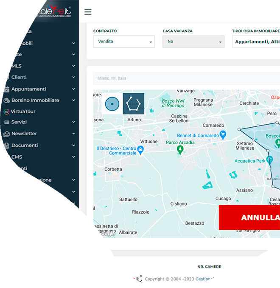Click the NR. CAMERE label
Viewport: 280px width, 288px height.
[x=209, y=267]
